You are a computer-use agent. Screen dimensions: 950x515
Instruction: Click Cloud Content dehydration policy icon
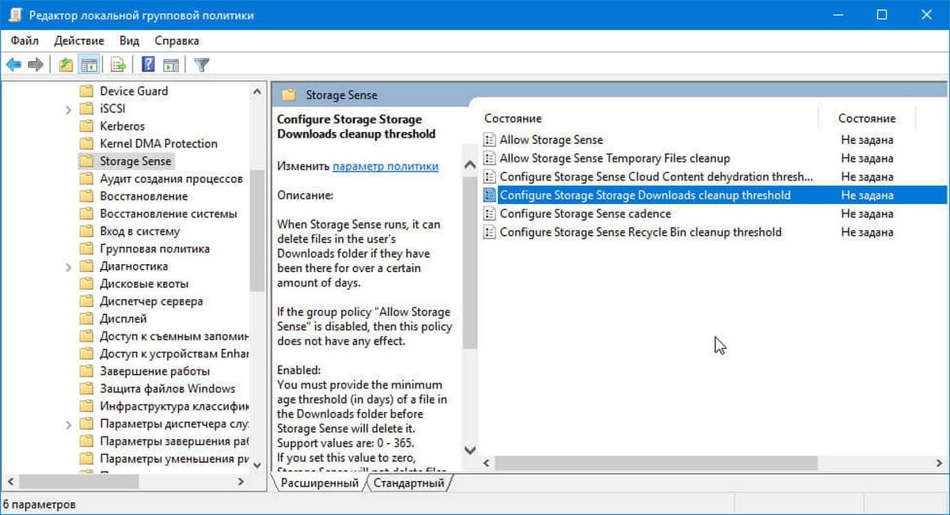click(x=490, y=176)
